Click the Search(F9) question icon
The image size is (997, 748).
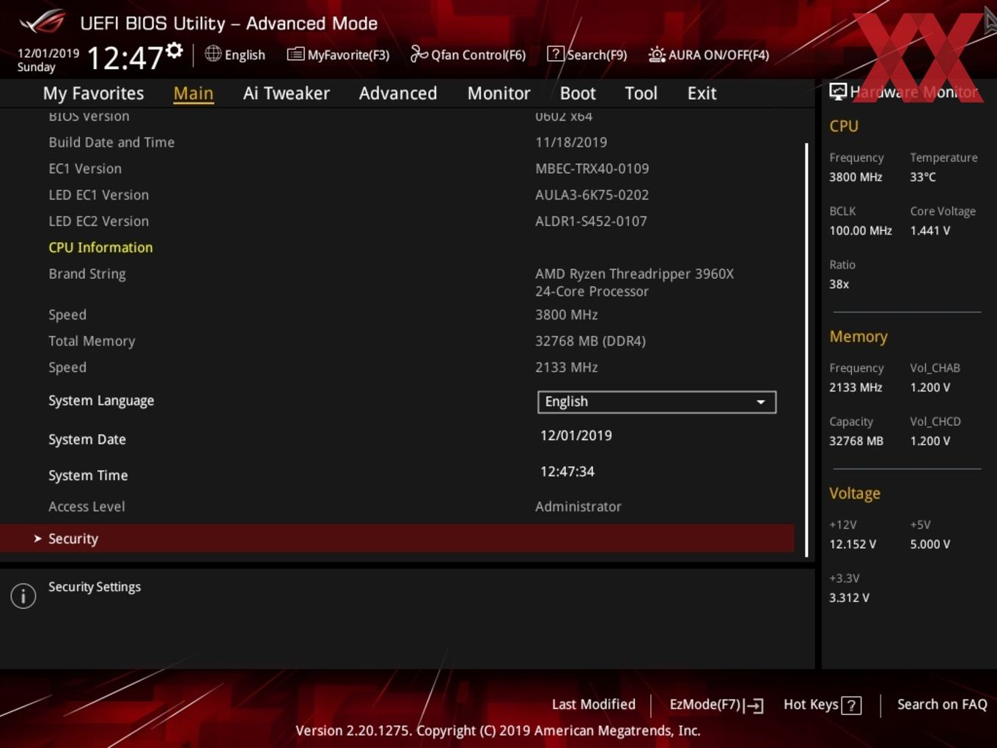[x=556, y=54]
